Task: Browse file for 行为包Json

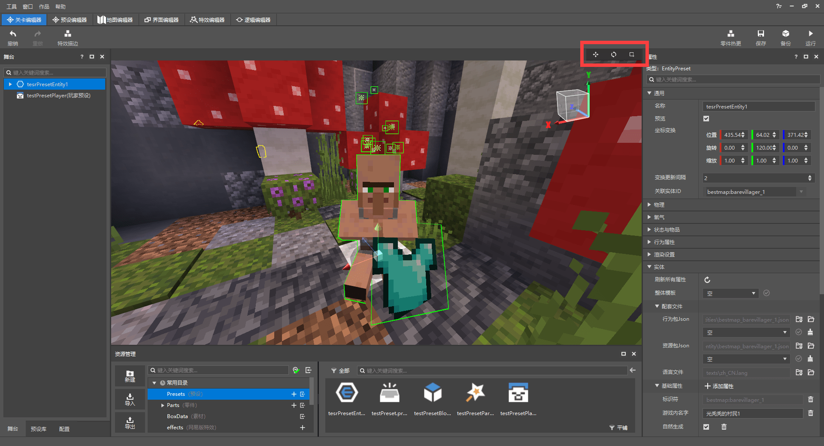Action: [799, 319]
